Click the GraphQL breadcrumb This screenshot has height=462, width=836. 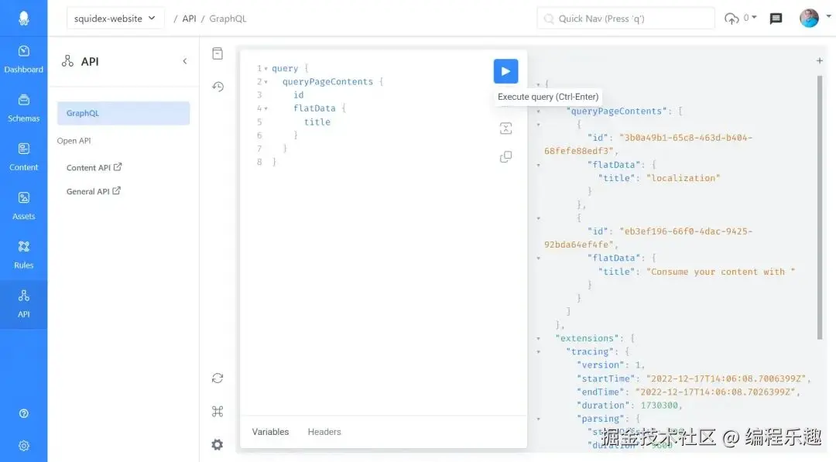tap(228, 19)
